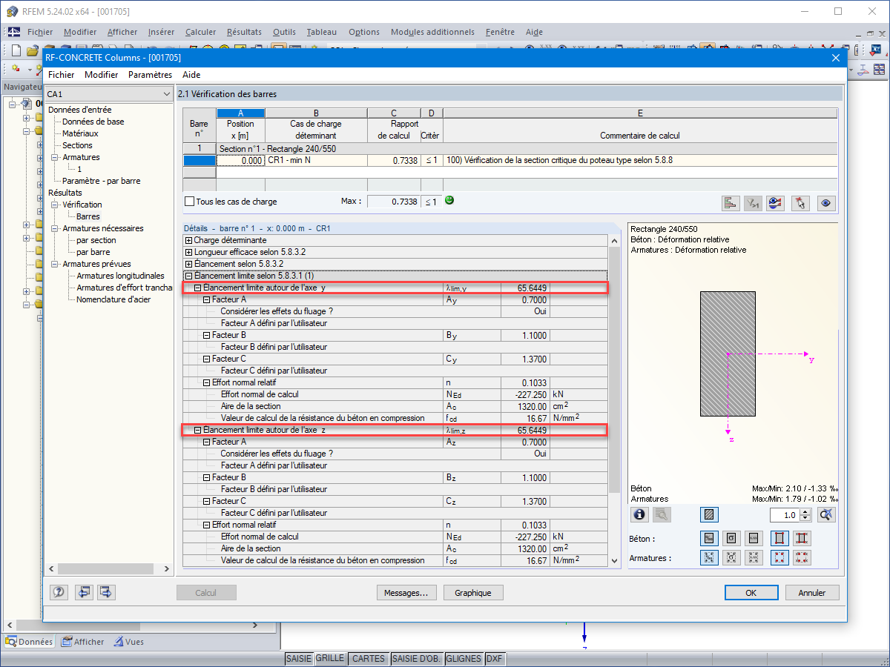The image size is (890, 667).
Task: Click show whole section magnifier icon
Action: 828,514
